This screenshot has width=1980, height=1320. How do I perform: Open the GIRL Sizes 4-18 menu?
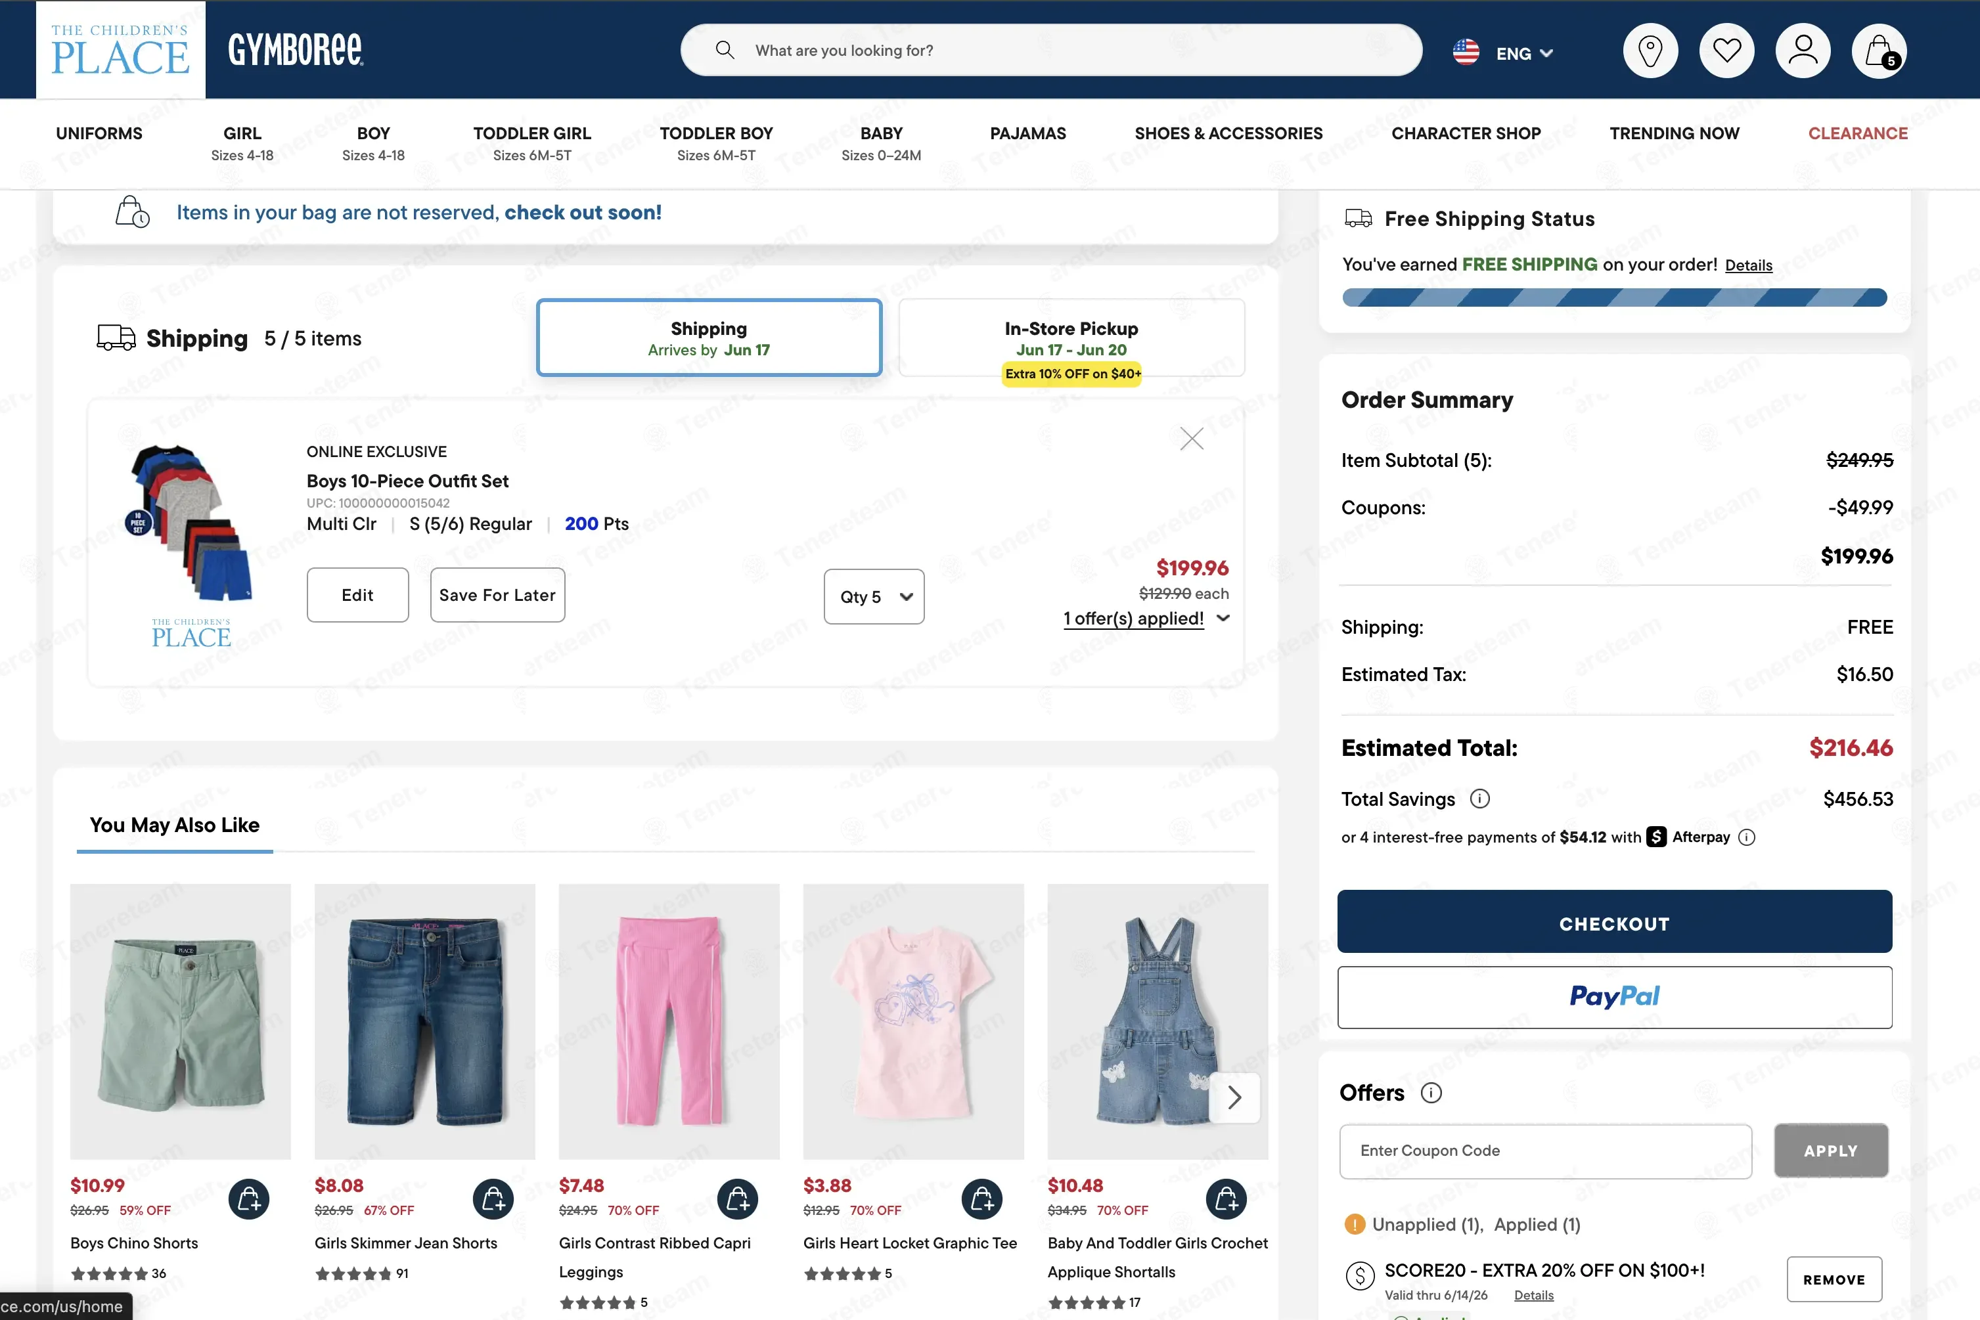(x=242, y=143)
